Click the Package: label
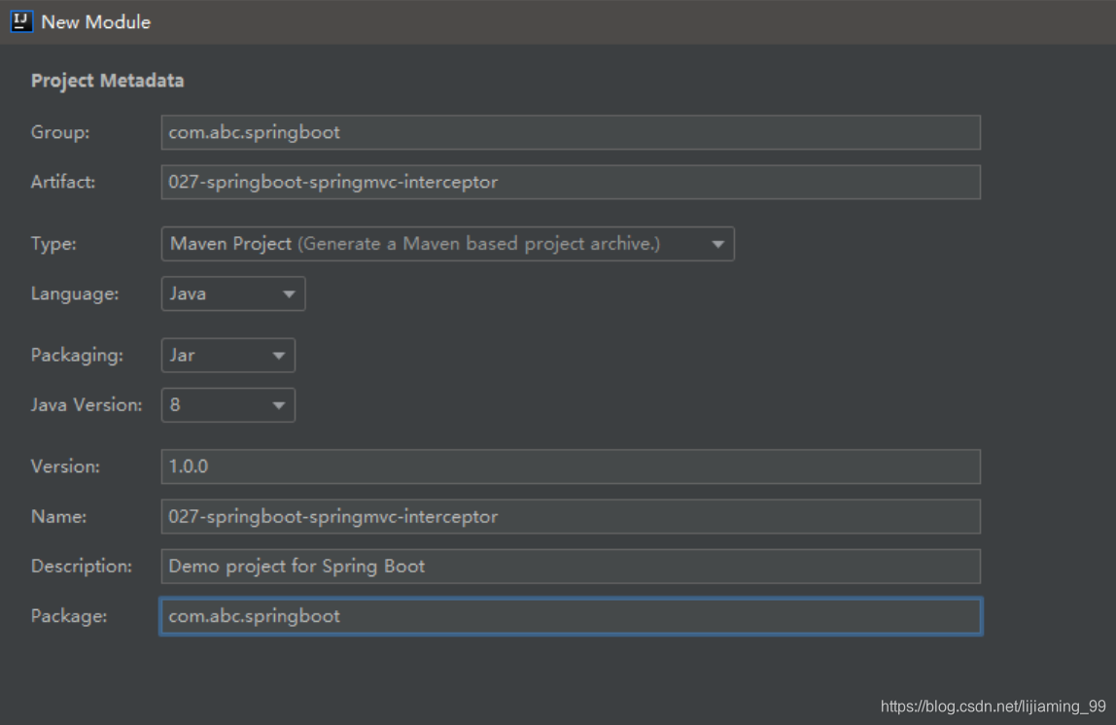Viewport: 1116px width, 725px height. click(x=69, y=616)
